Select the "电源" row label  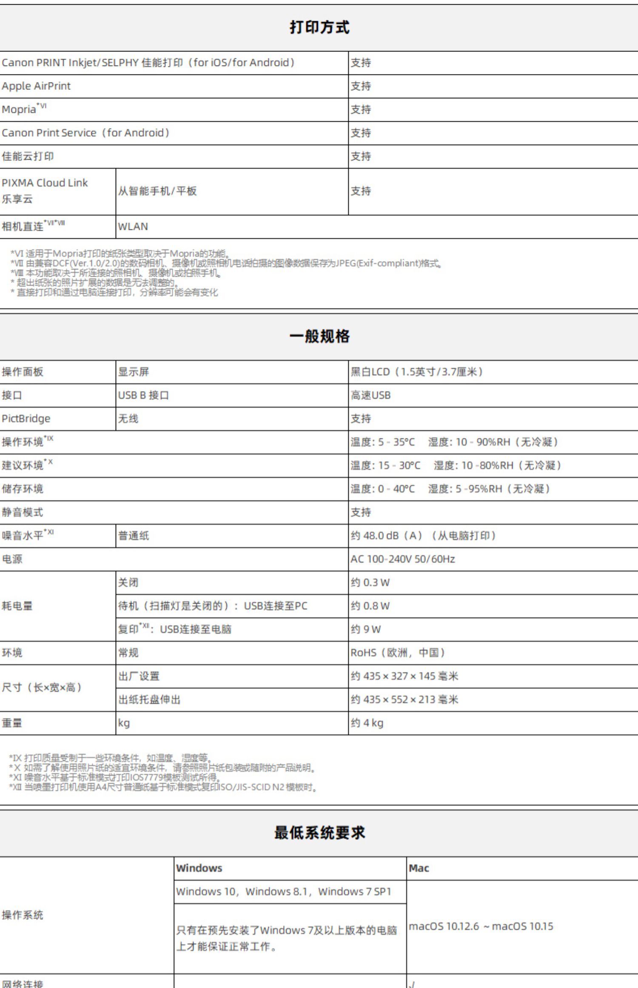[x=12, y=560]
